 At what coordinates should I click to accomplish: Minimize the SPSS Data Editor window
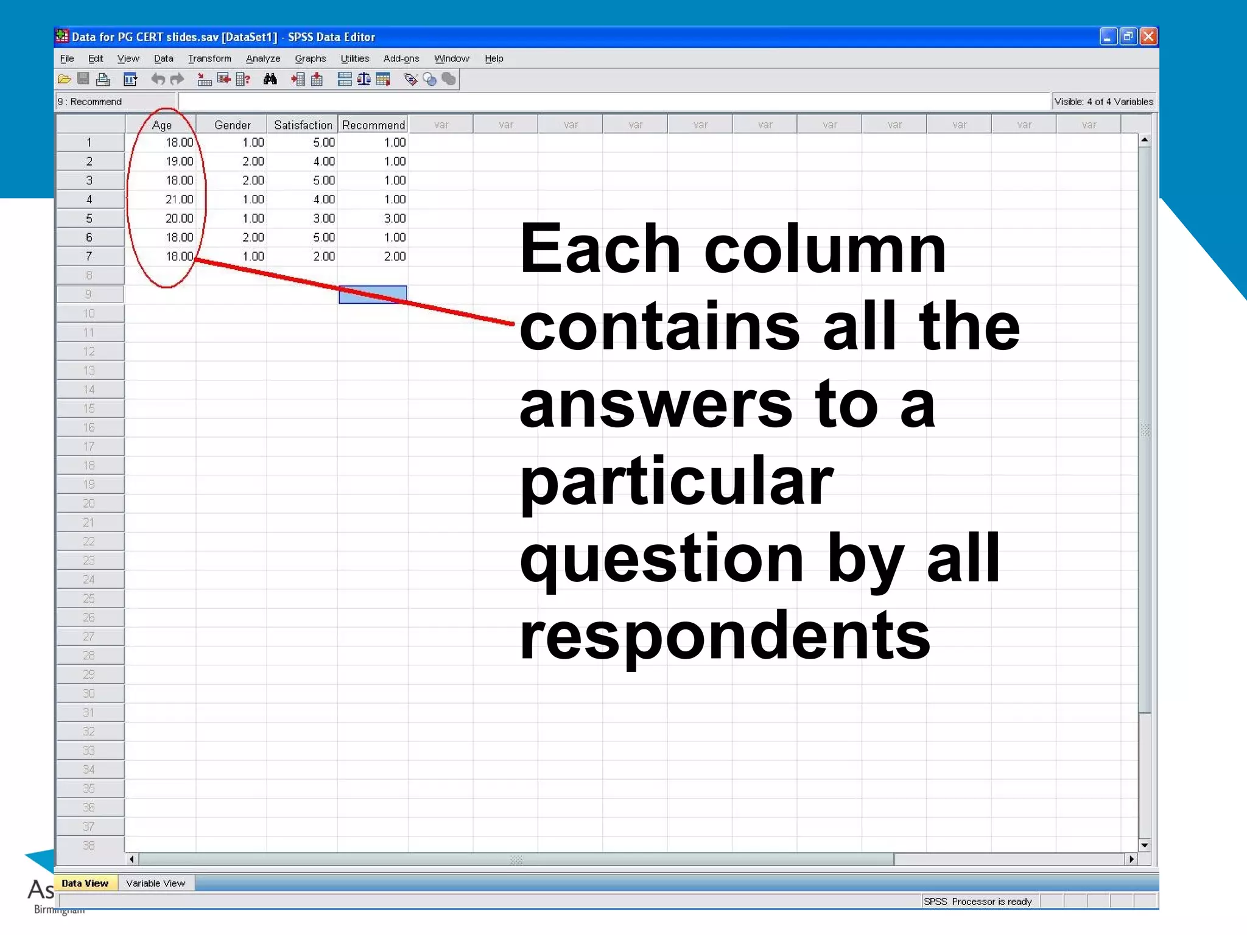(x=1108, y=37)
